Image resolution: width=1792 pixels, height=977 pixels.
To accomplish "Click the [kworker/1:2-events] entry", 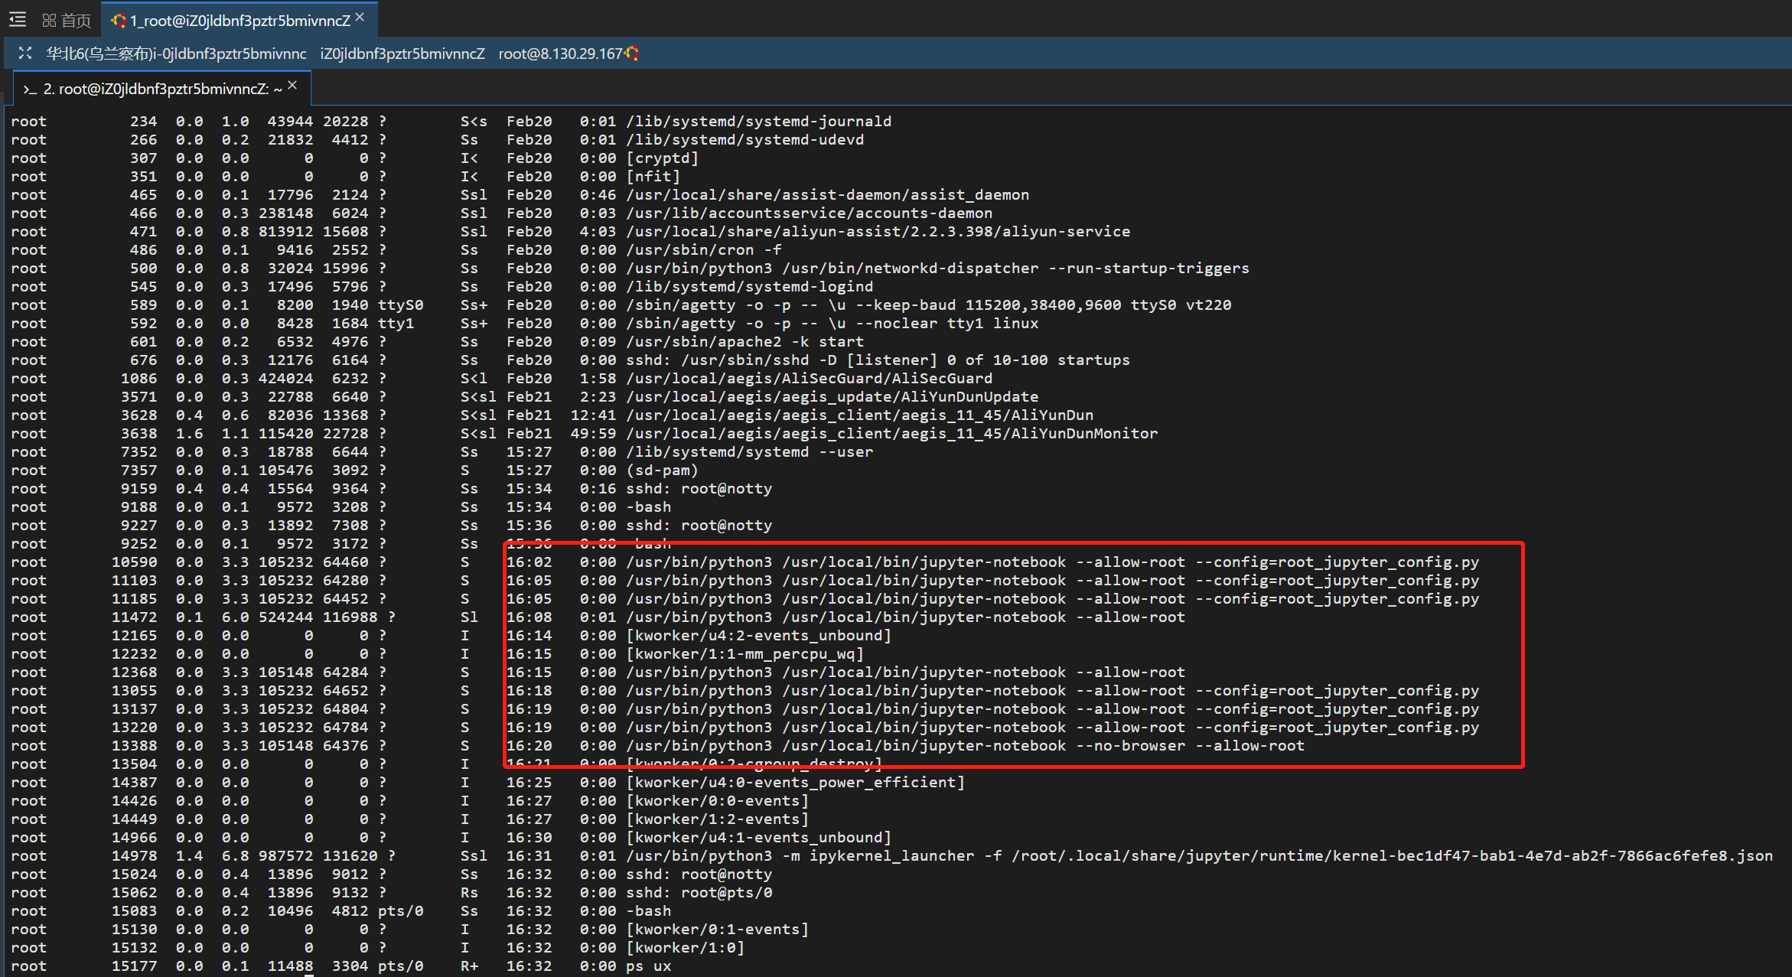I will coord(718,819).
